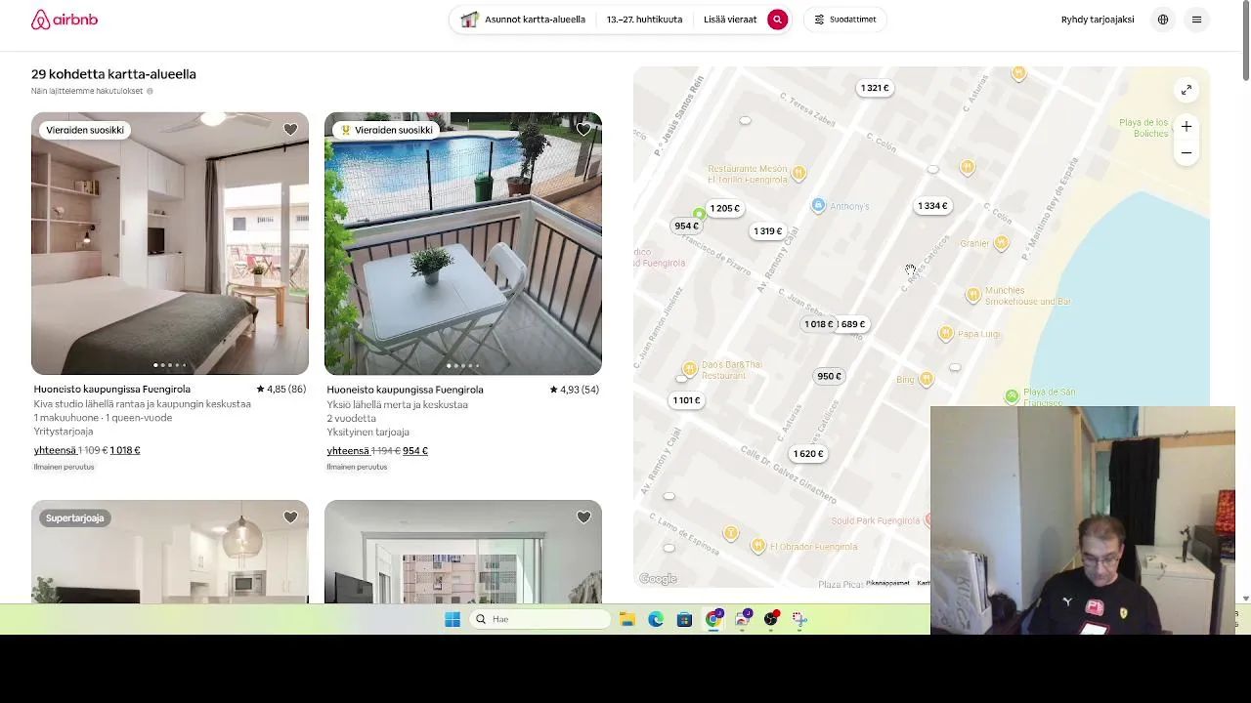Open Microsoft Edge from the taskbar
This screenshot has height=703, width=1251.
[656, 619]
